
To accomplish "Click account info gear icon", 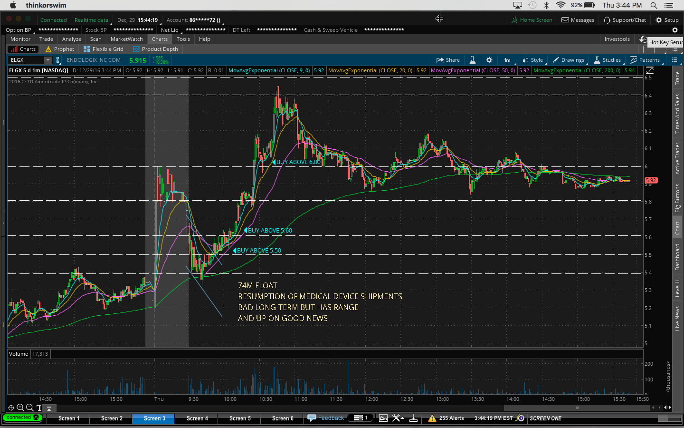I will pyautogui.click(x=674, y=30).
